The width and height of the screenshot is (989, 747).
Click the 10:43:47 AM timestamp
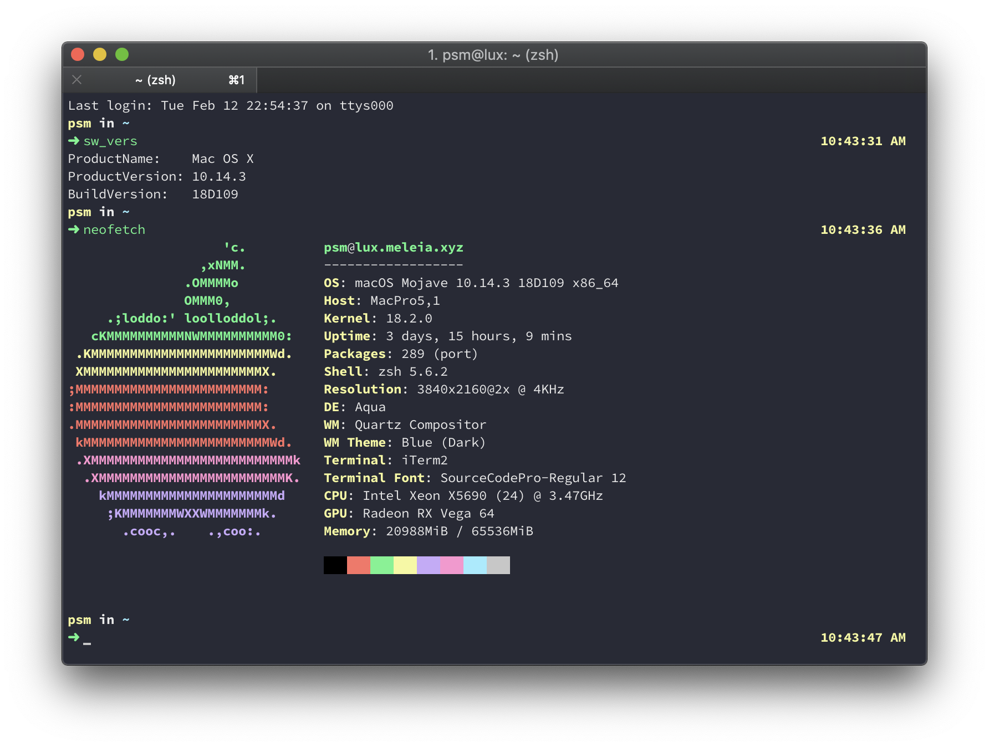pos(863,637)
